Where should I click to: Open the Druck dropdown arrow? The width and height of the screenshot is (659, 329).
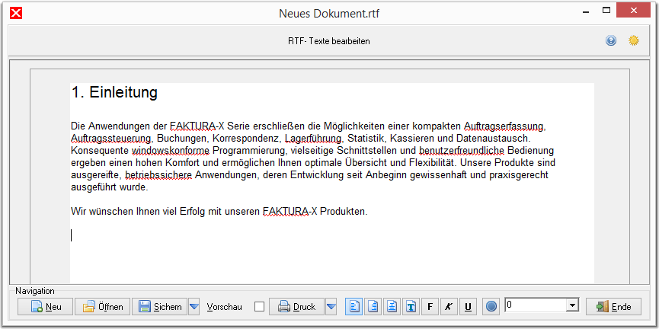[x=331, y=307]
